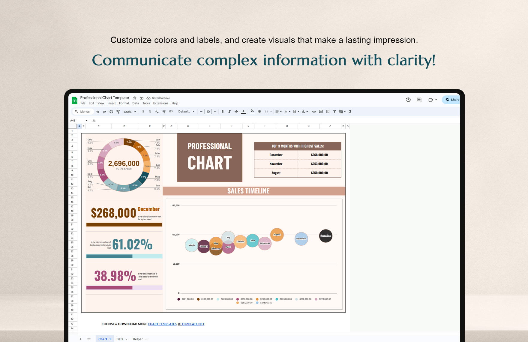Viewport: 528px width, 342px height.
Task: Open version history icon
Action: click(408, 100)
